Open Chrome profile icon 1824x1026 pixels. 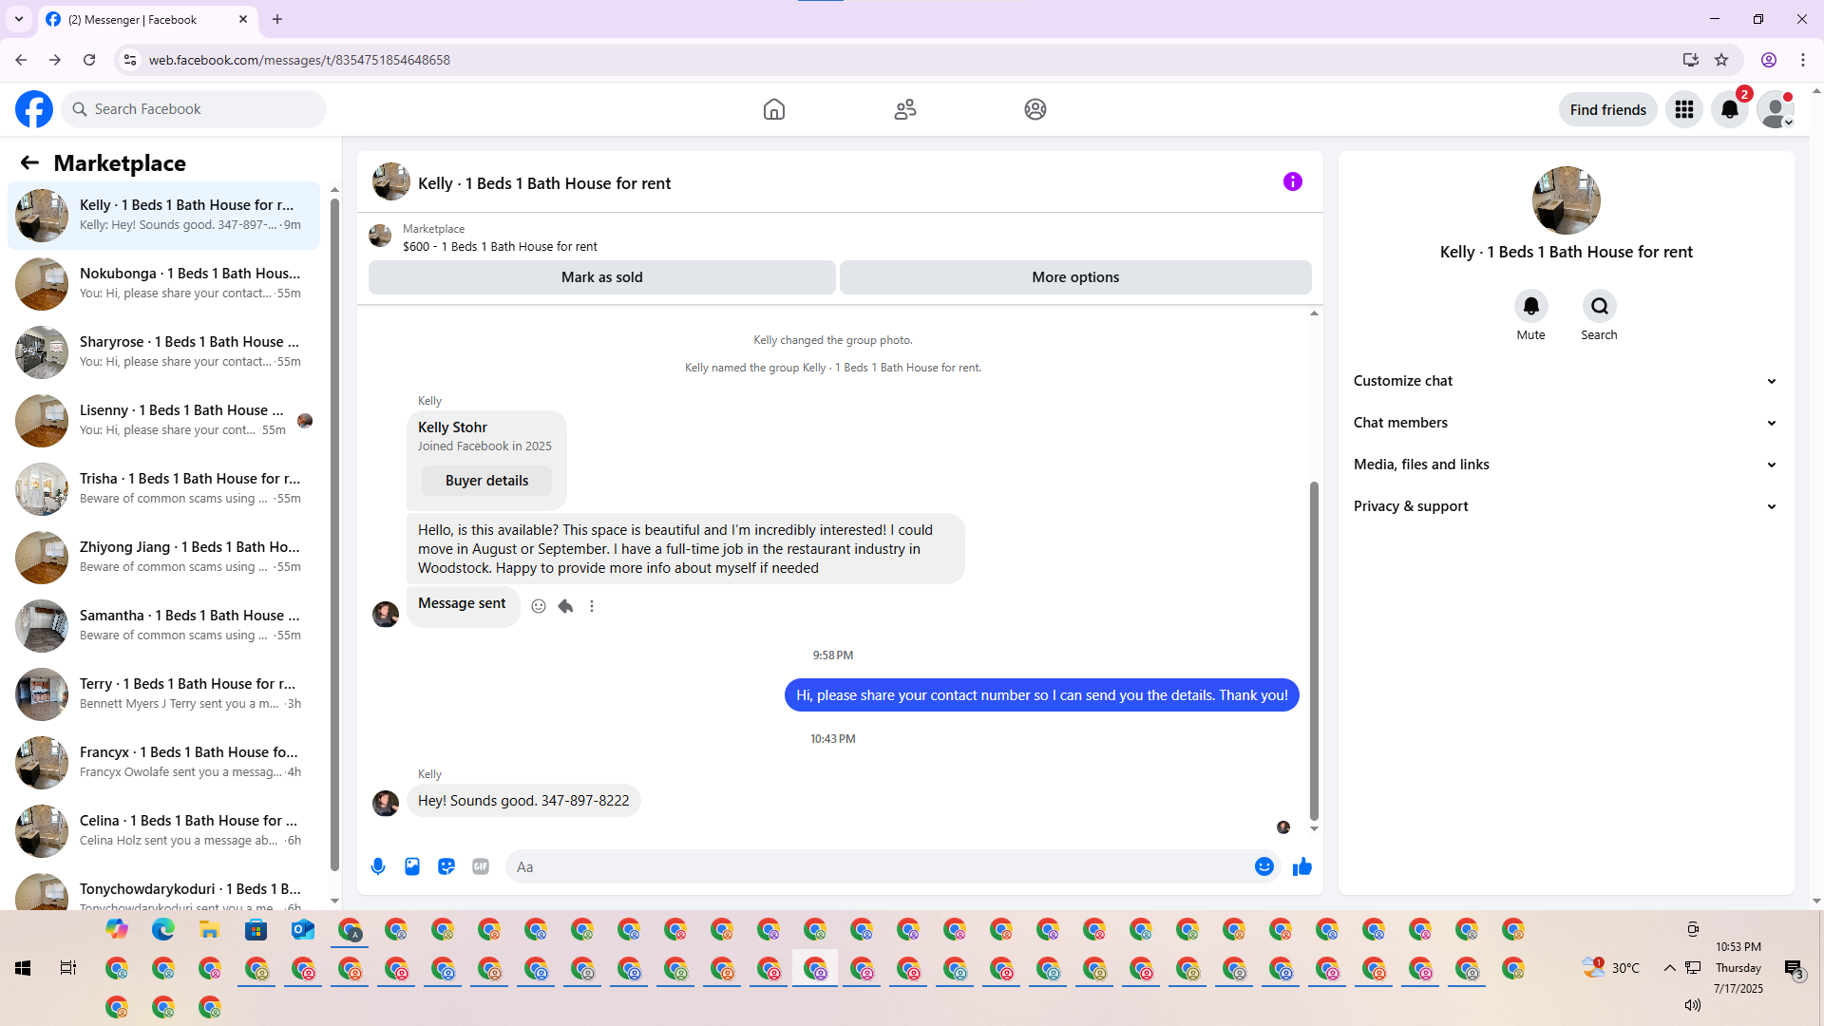[1769, 60]
